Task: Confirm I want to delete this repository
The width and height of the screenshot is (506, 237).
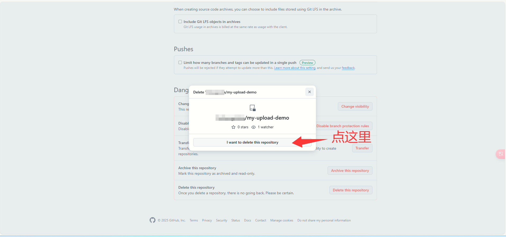Action: (x=252, y=142)
